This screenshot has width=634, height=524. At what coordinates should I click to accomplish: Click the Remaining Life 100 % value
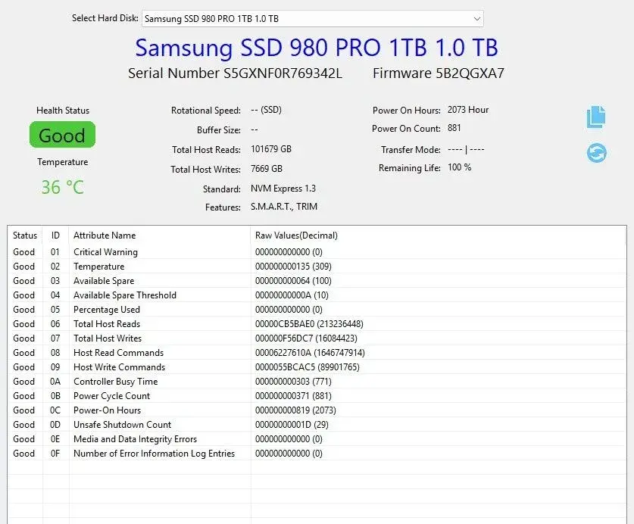(459, 167)
